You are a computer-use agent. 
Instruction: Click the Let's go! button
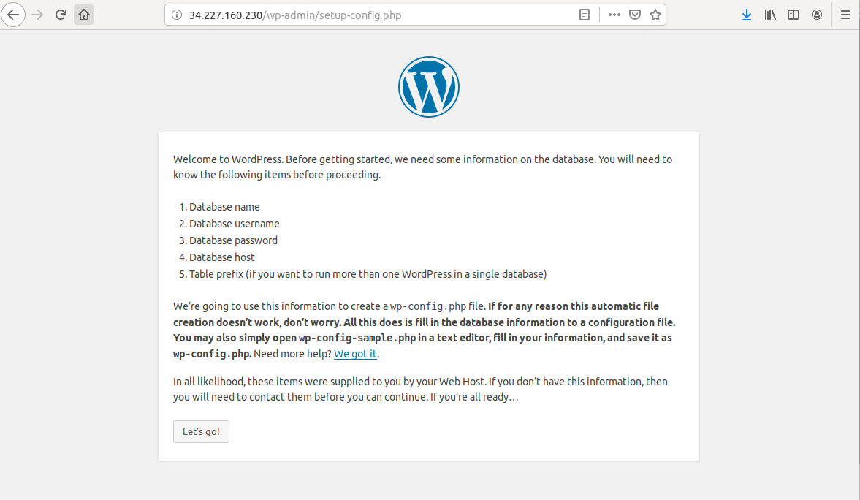(201, 431)
